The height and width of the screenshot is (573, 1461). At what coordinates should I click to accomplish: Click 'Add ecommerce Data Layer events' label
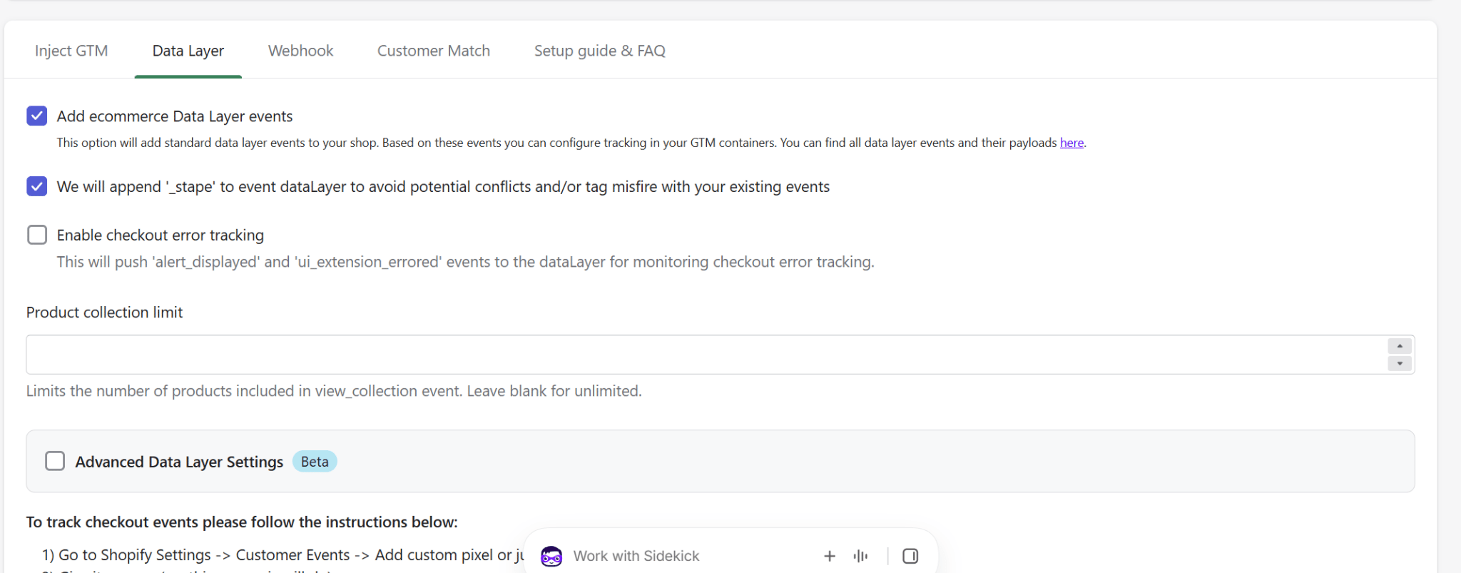[175, 116]
